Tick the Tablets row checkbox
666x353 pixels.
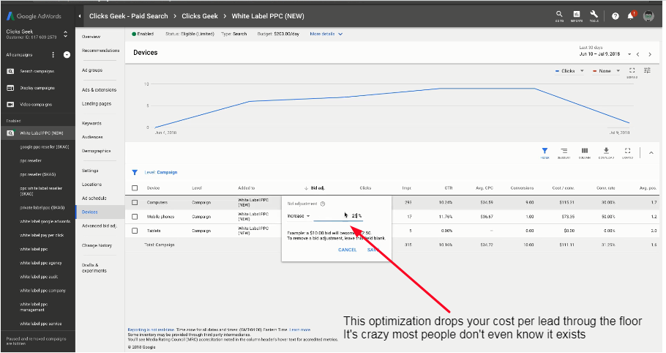pyautogui.click(x=135, y=231)
